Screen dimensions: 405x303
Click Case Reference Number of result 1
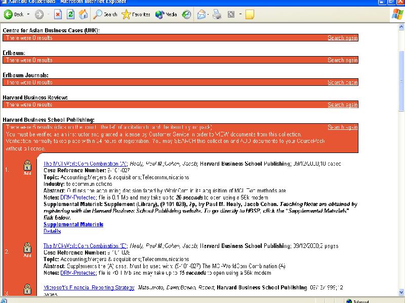(x=87, y=170)
